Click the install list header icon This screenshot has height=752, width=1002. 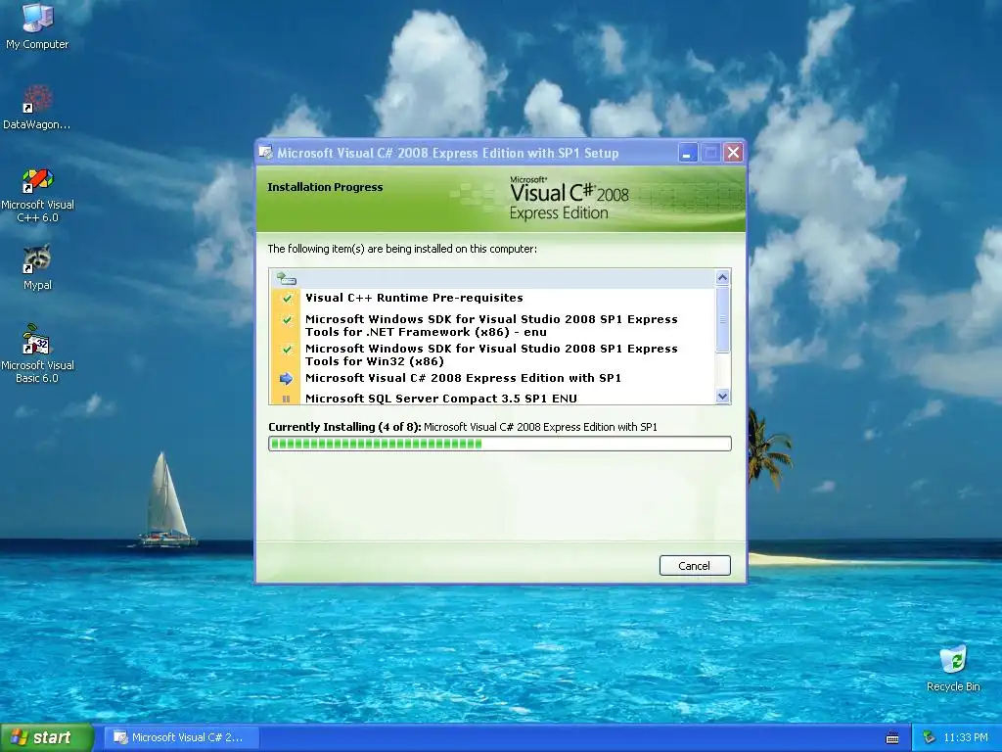pos(287,278)
